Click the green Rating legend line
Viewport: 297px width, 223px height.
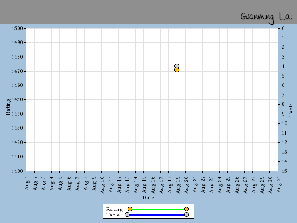[158, 209]
